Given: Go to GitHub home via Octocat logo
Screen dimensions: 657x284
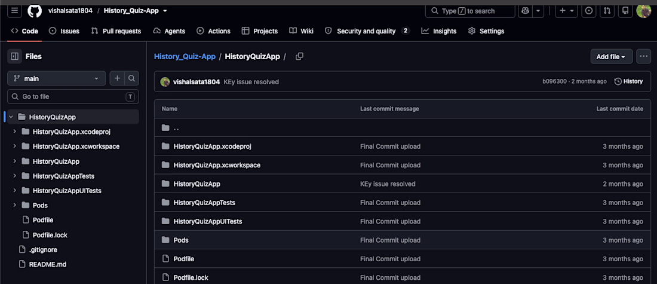Looking at the screenshot, I should tap(35, 11).
